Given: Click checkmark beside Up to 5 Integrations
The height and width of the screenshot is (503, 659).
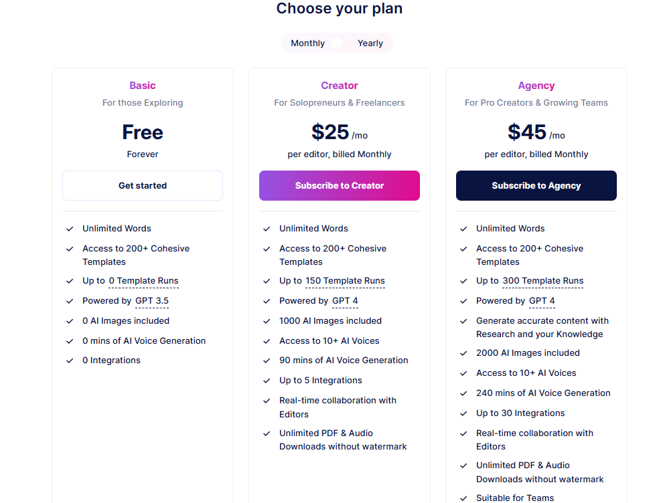Looking at the screenshot, I should [266, 380].
